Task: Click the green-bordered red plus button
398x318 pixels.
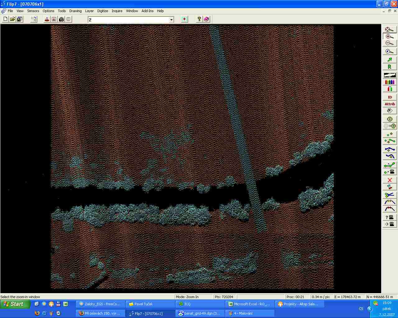Action: [184, 19]
